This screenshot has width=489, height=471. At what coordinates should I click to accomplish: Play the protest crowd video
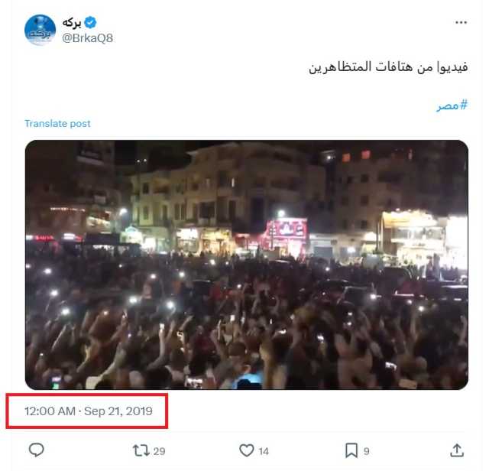(246, 265)
